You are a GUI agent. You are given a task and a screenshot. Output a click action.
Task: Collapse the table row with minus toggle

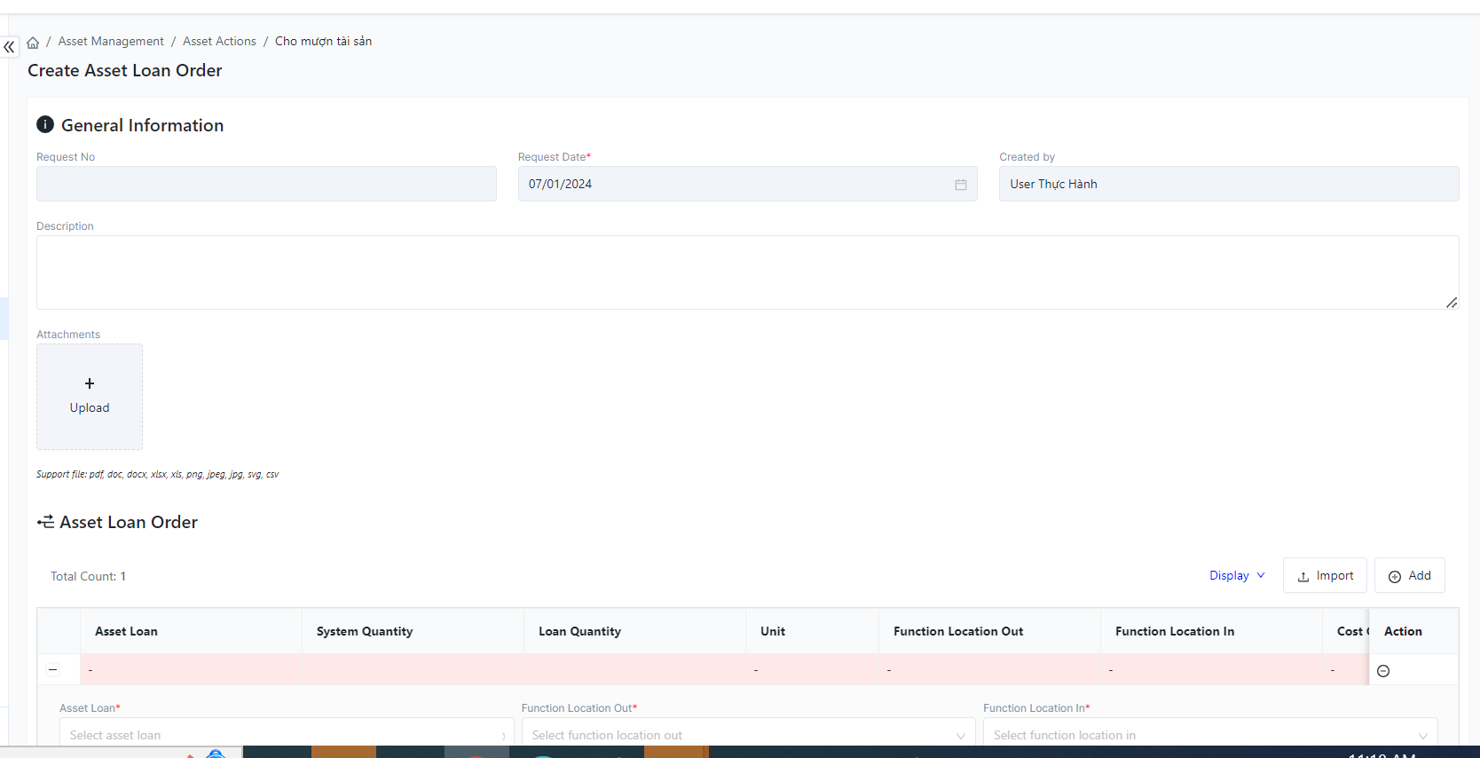53,670
